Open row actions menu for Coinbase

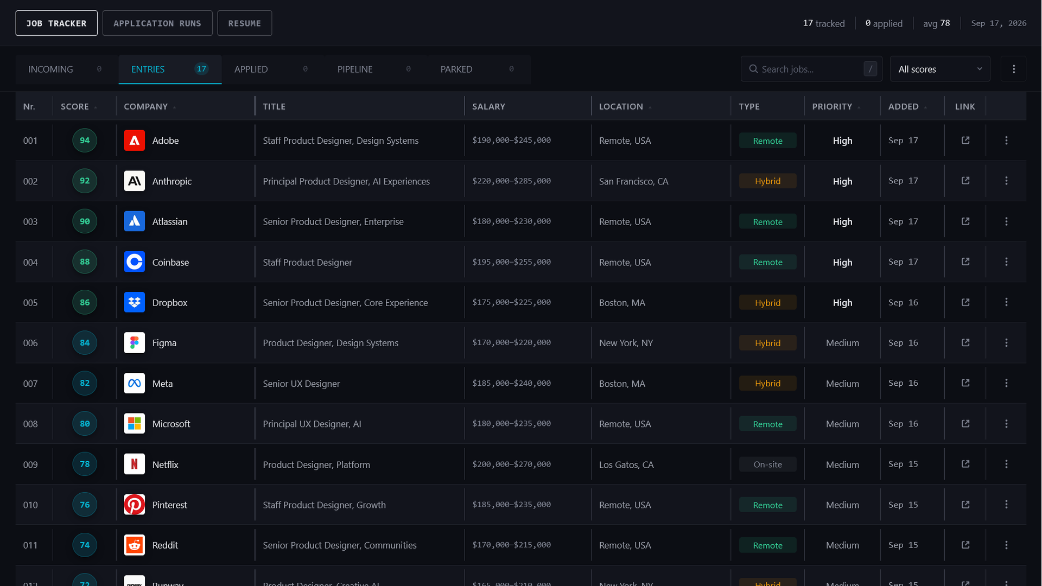(1006, 262)
